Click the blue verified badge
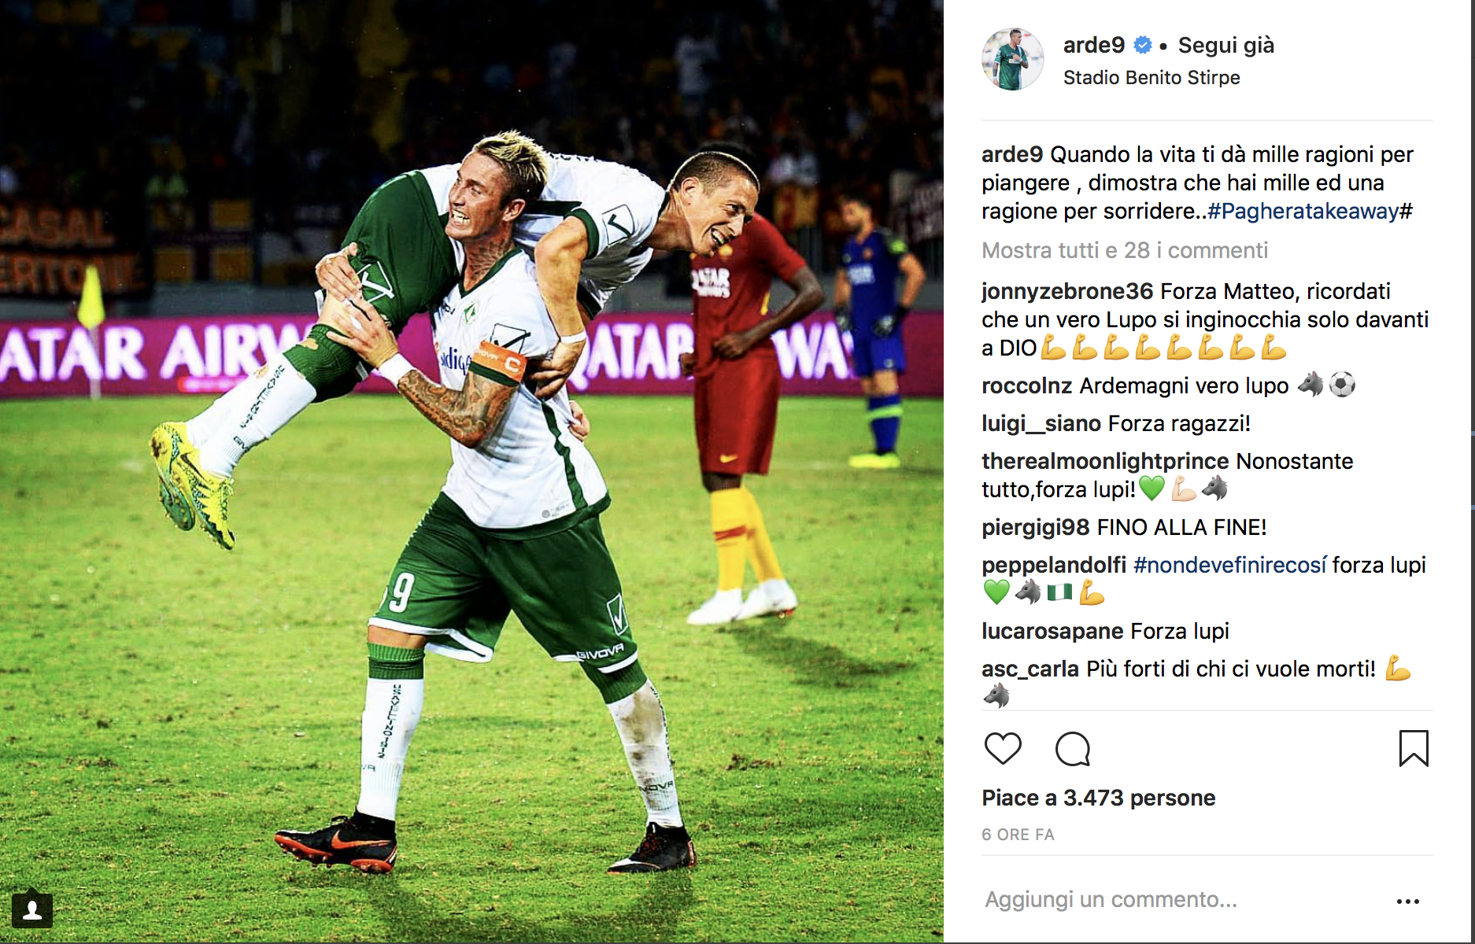Viewport: 1475px width, 944px height. click(1142, 46)
